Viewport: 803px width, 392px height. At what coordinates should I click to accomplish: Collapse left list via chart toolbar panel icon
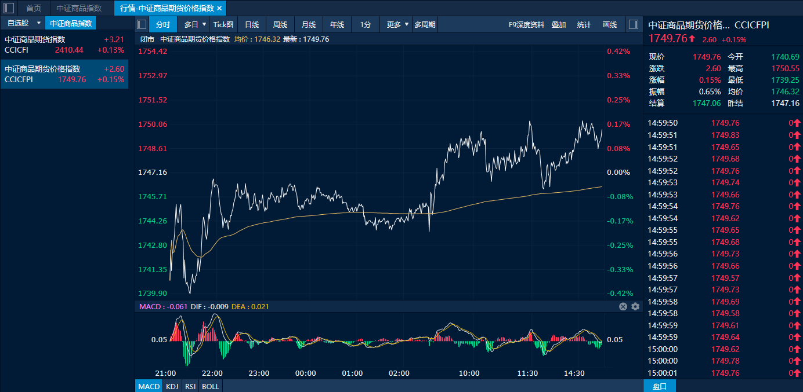141,24
